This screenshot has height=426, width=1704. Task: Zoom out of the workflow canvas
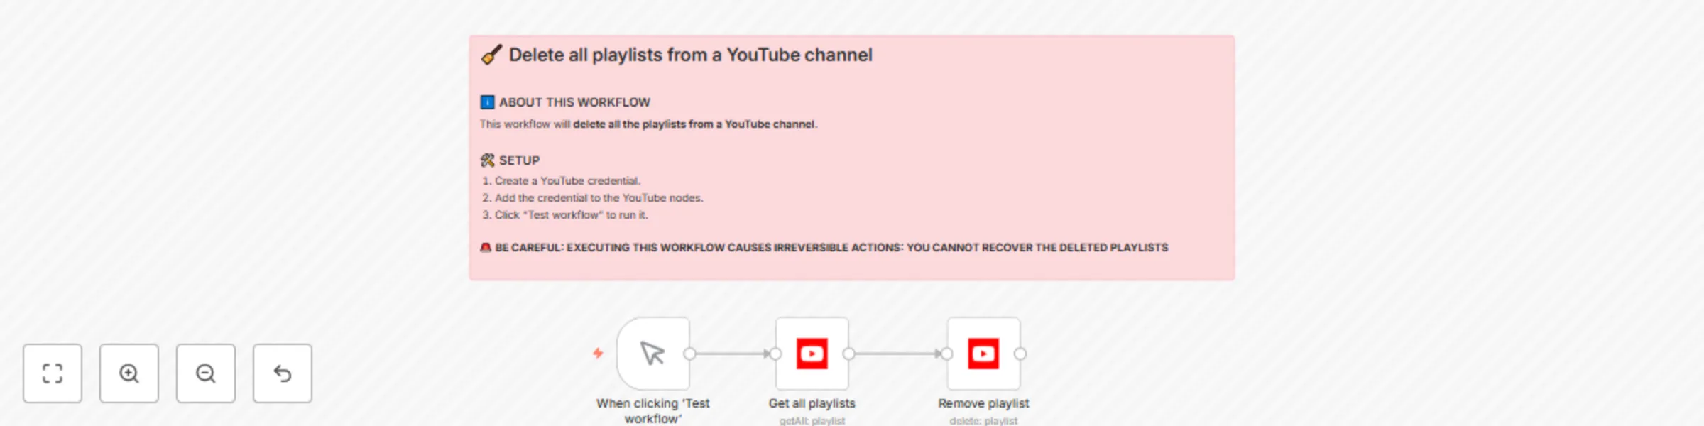[206, 373]
